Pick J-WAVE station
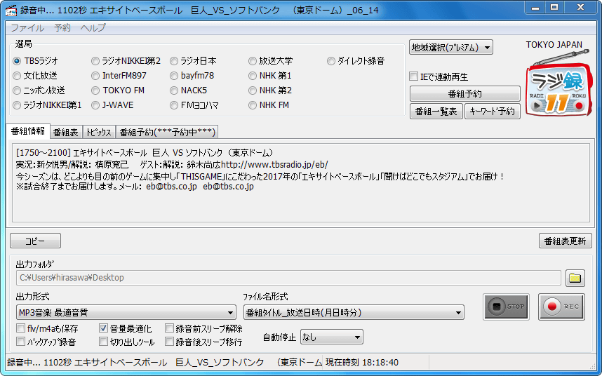Screen dimensions: 602x376 coord(112,105)
